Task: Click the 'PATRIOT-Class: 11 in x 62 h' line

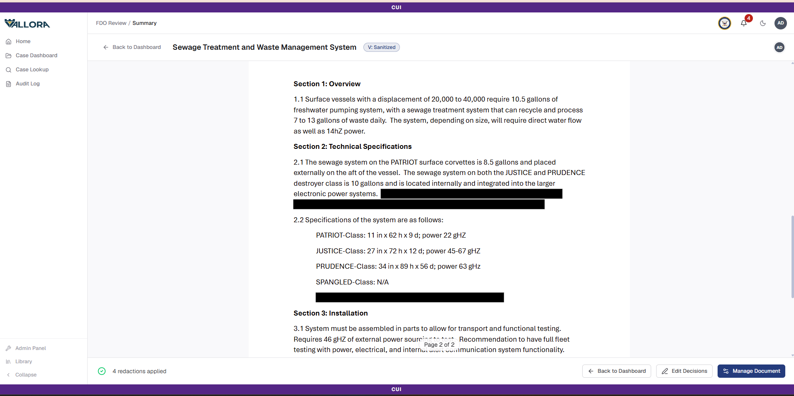Action: tap(391, 236)
